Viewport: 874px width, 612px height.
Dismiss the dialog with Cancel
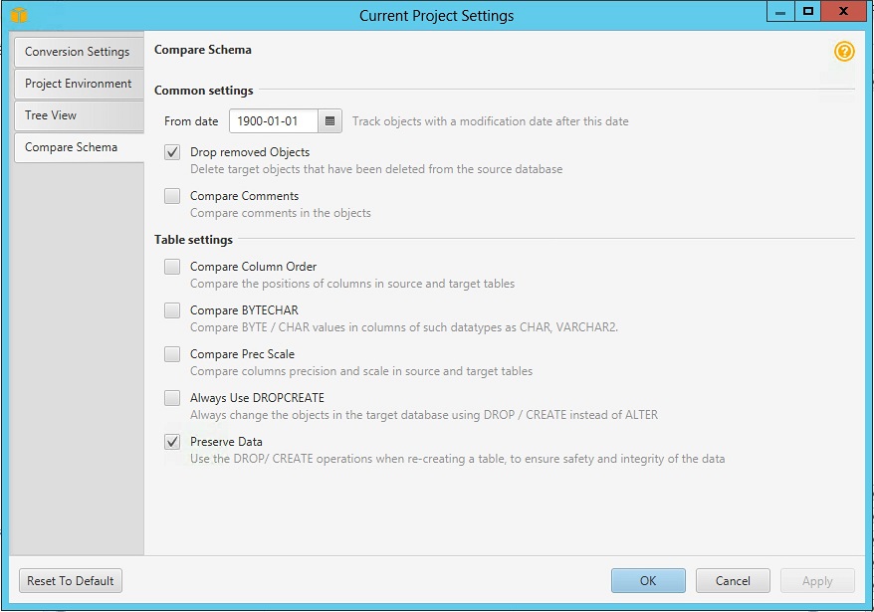coord(733,580)
